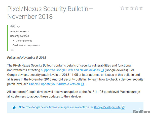
Task: Toggle the 목차 contents label
Action: [13, 26]
